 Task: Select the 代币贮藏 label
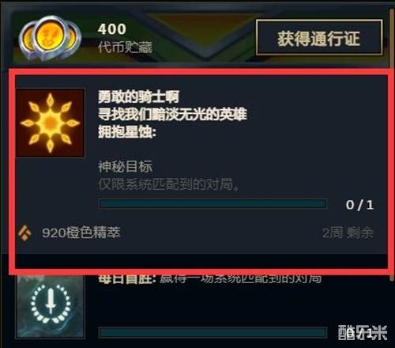click(125, 47)
